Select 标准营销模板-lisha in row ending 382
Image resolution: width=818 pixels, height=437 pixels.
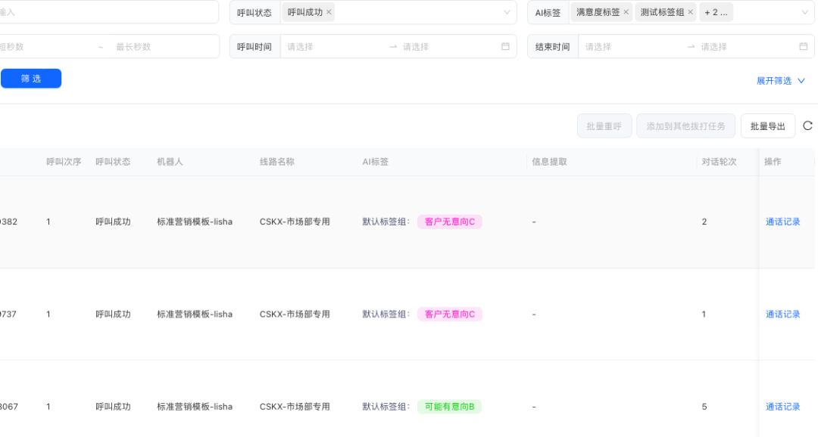[x=195, y=222]
